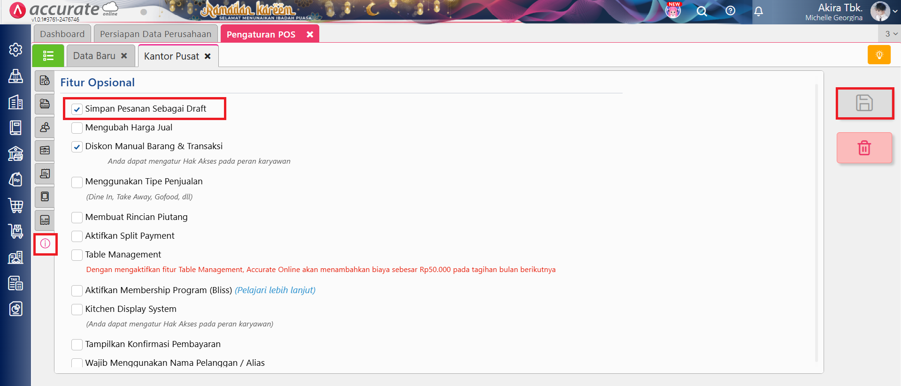Click the shopping cart sidebar icon
This screenshot has width=901, height=386.
point(15,205)
